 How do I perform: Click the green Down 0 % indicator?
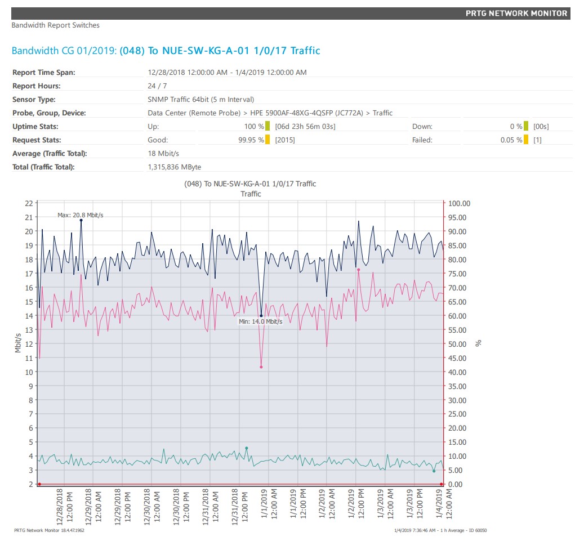526,126
